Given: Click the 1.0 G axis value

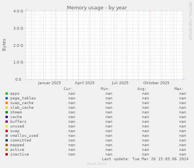Looking at the screenshot, I should [18, 62].
